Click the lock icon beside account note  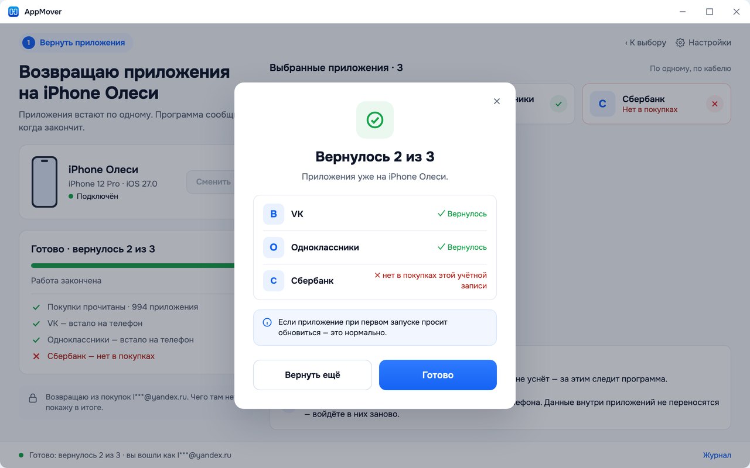tap(33, 398)
